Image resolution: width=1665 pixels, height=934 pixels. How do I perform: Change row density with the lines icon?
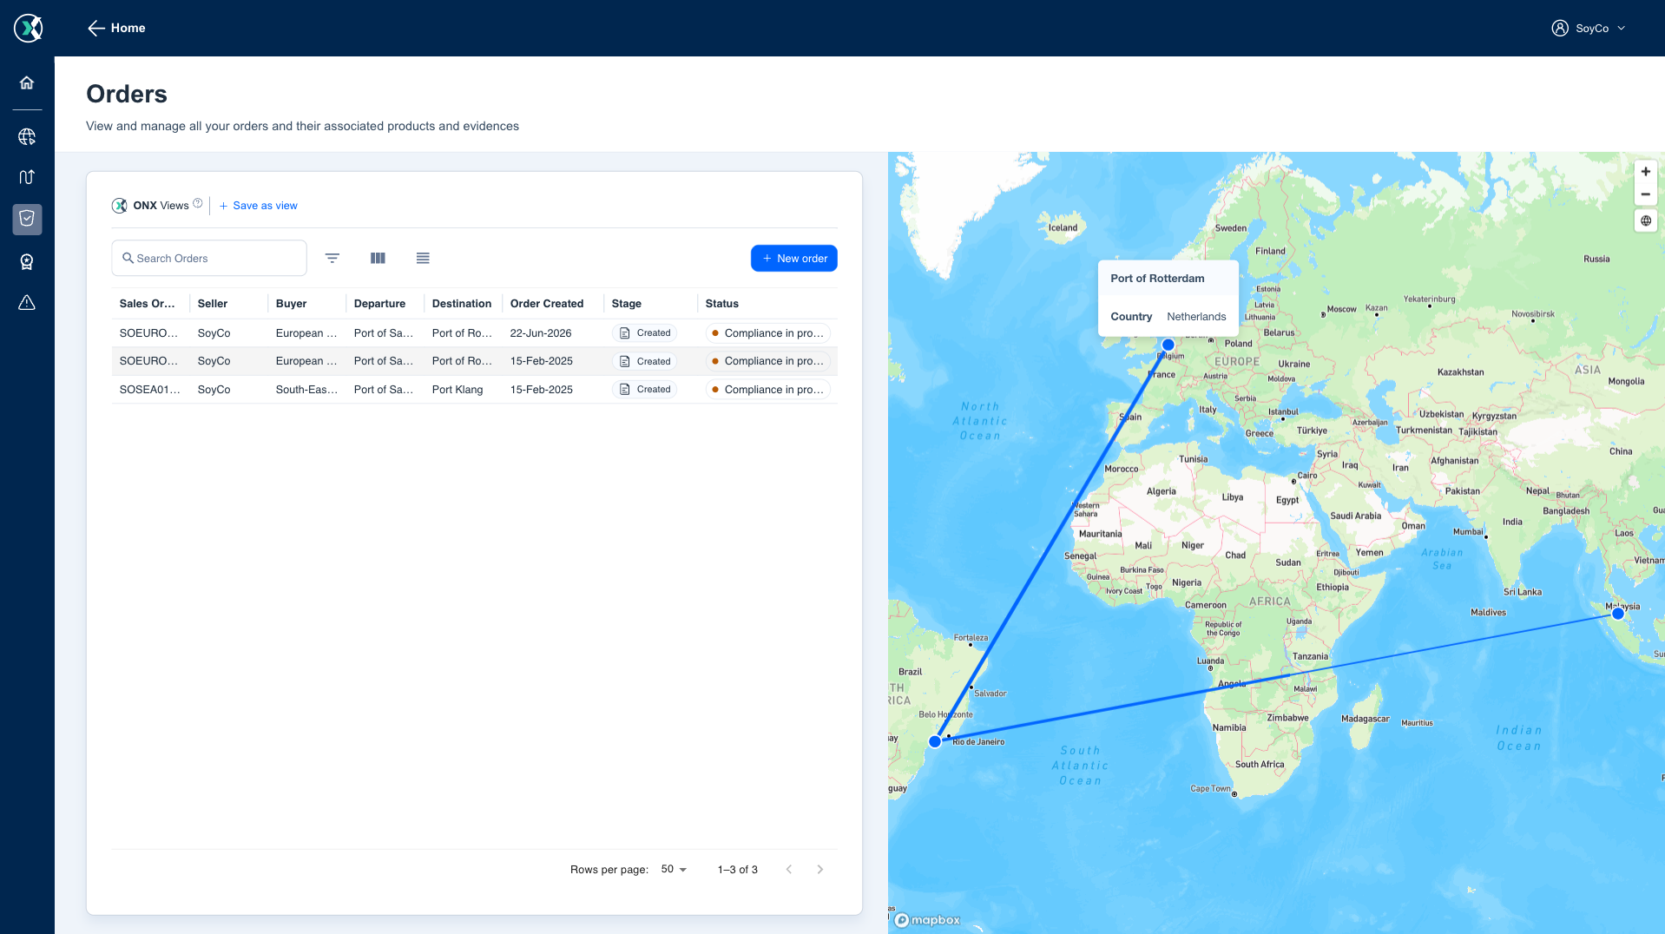pos(423,258)
